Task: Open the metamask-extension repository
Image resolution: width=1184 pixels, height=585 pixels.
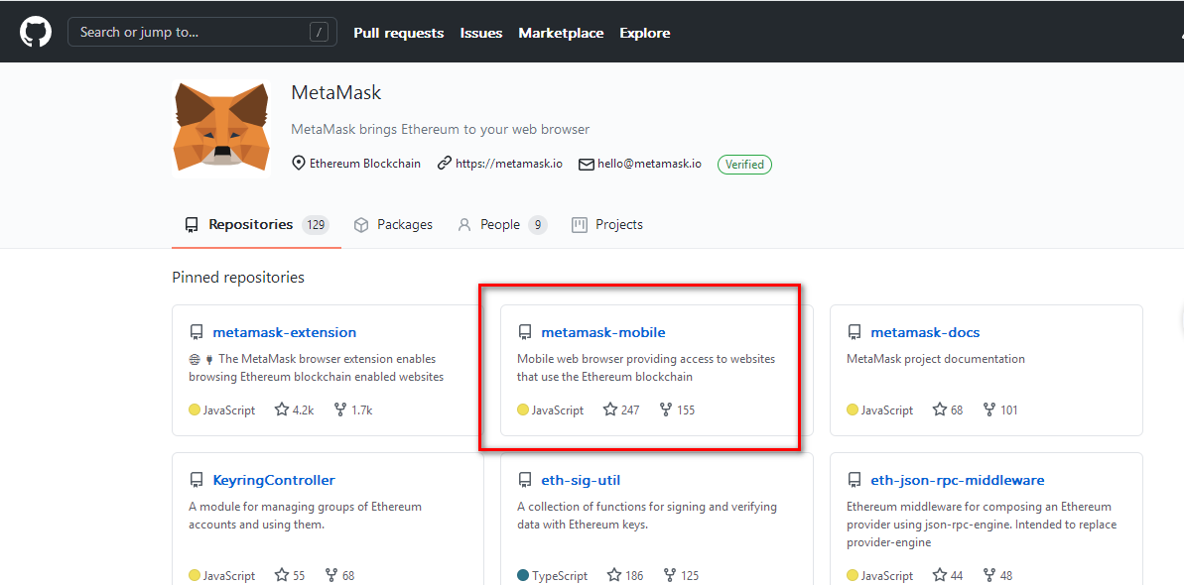Action: [x=285, y=332]
